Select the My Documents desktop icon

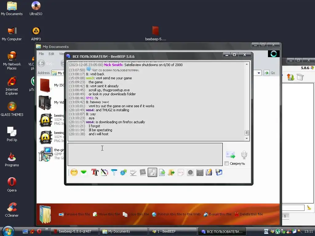12,8
